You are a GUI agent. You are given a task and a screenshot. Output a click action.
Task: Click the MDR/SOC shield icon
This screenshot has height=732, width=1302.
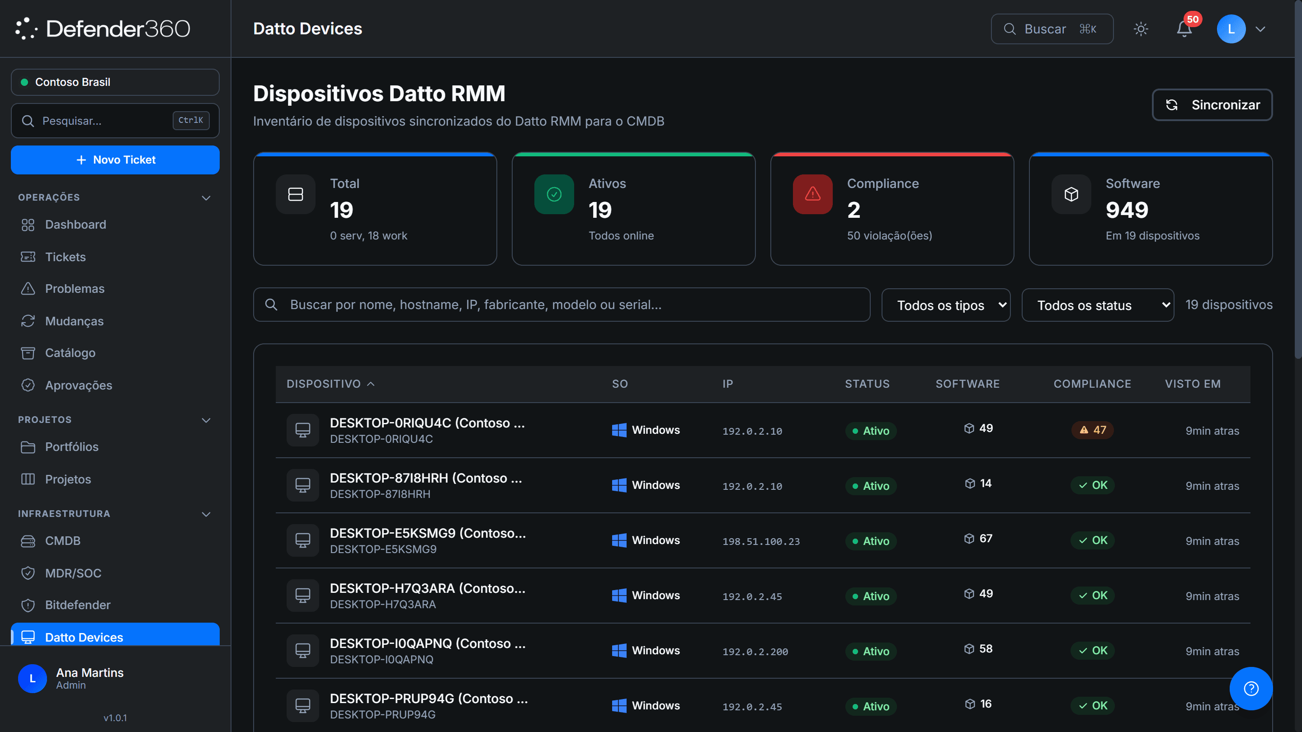(28, 573)
